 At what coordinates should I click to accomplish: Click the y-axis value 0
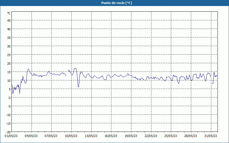(10, 98)
